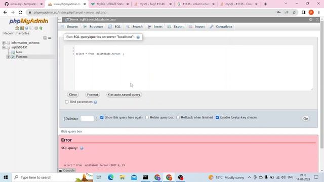The height and width of the screenshot is (182, 324).
Task: Open Chrome tab search dropdown arrow
Action: click(x=286, y=4)
